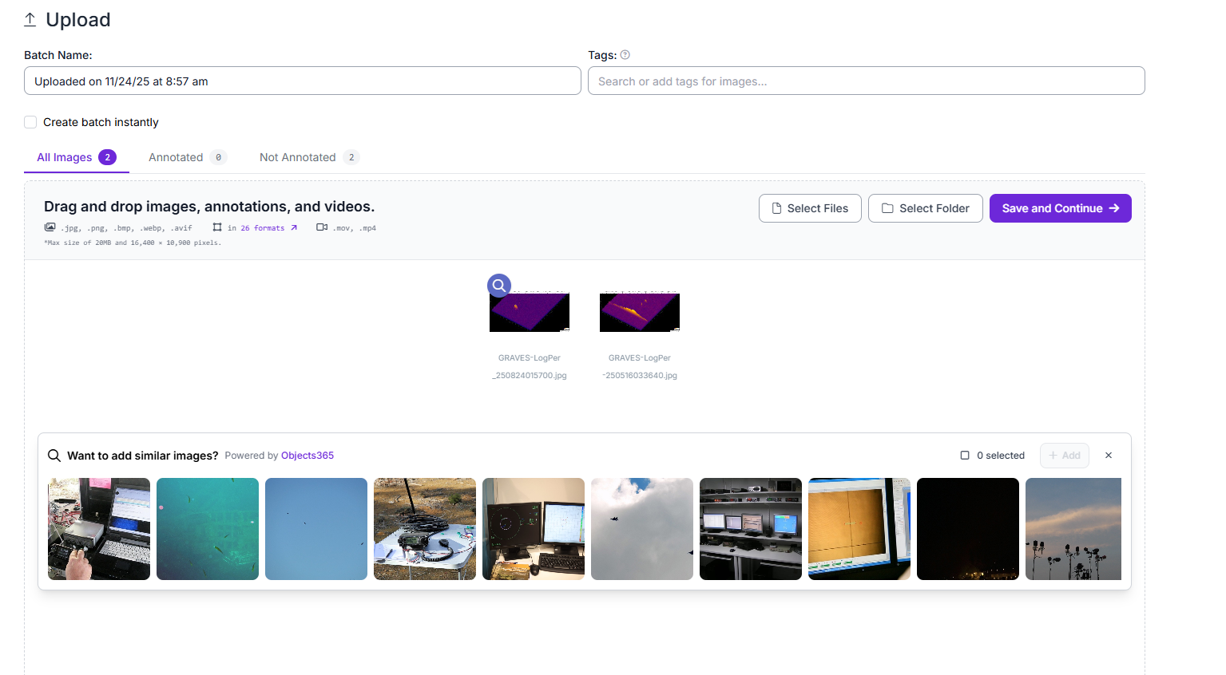Select GRAVES-LogPer _250824015700.jpg thumbnail
The image size is (1226, 675).
(x=530, y=312)
